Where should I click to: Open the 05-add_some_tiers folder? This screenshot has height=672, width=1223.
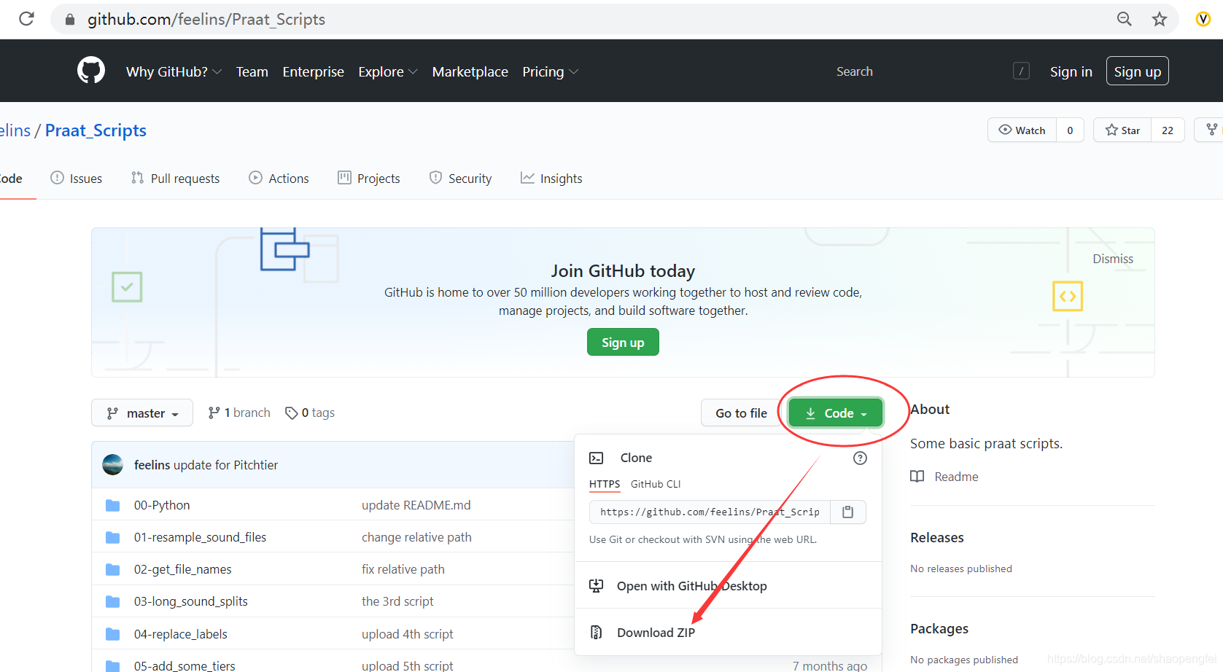[x=185, y=665]
